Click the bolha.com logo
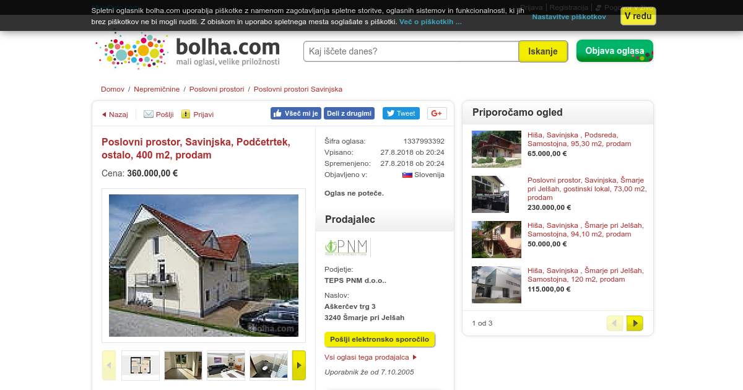 click(189, 51)
